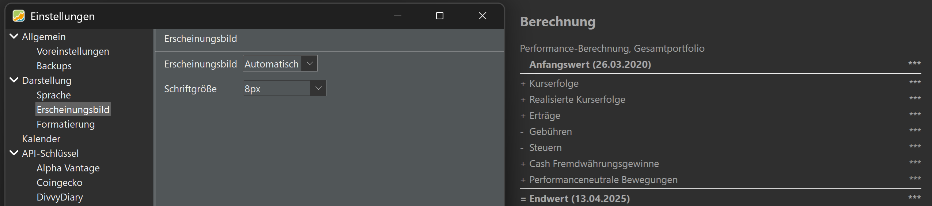Select Voreinstellungen in the settings tree
Viewport: 932px width, 206px height.
point(73,51)
